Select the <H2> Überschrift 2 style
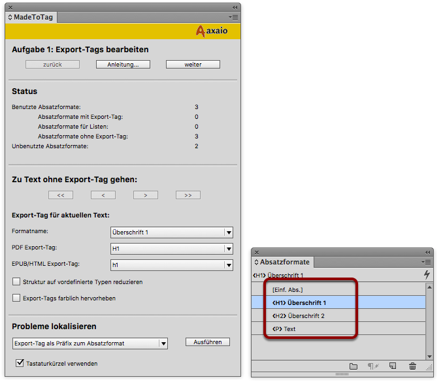 pos(338,315)
